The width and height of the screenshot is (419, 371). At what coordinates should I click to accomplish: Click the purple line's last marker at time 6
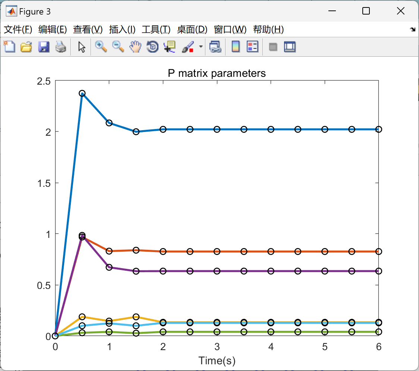(x=379, y=271)
